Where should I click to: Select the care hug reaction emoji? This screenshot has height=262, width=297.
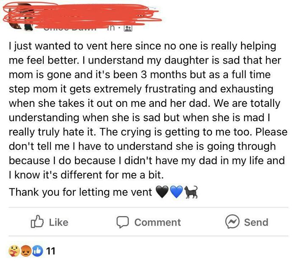[x=14, y=251]
